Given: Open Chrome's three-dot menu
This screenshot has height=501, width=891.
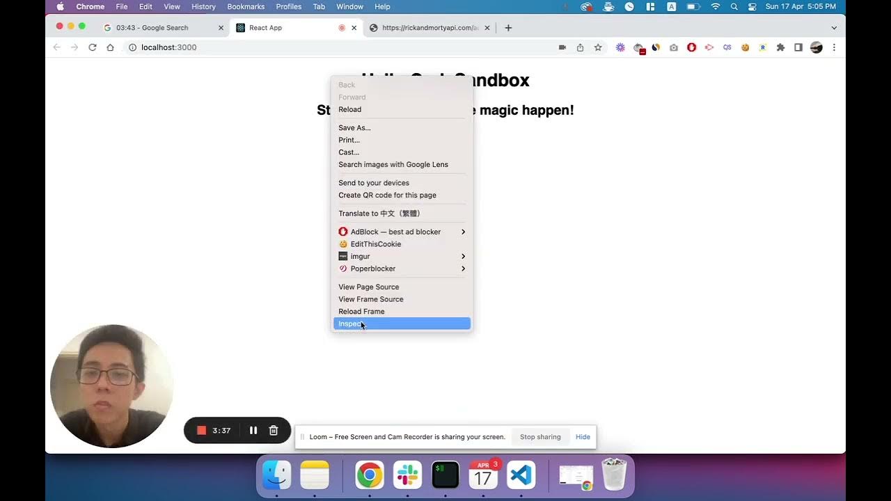Looking at the screenshot, I should click(x=834, y=47).
